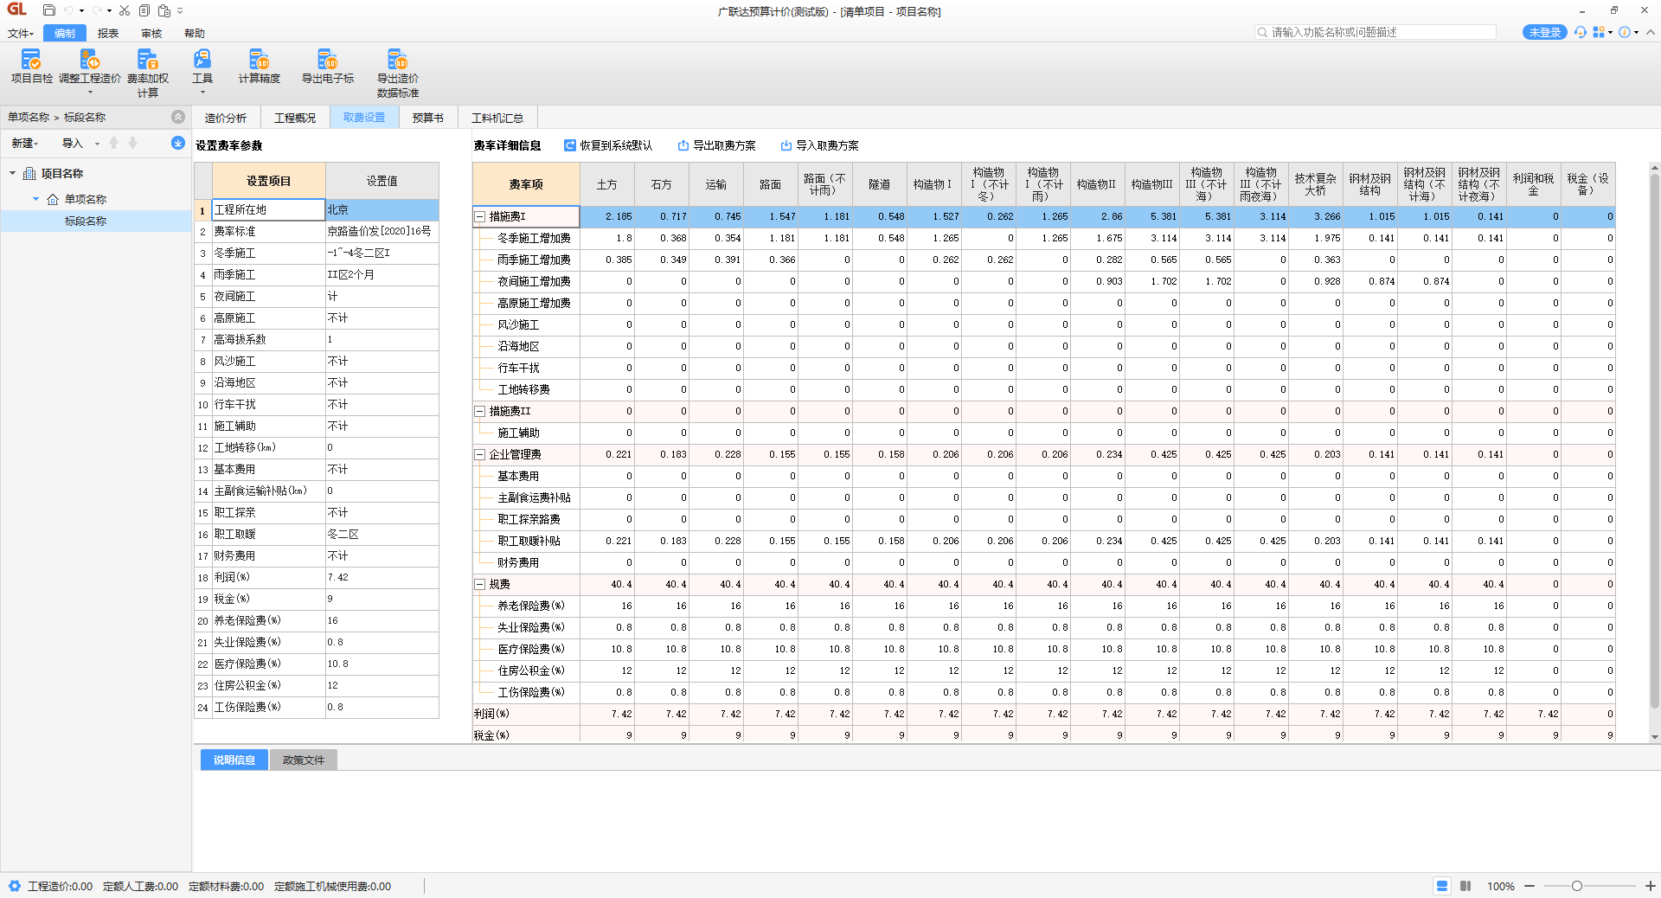Open the 造价分析 tab

click(x=226, y=118)
